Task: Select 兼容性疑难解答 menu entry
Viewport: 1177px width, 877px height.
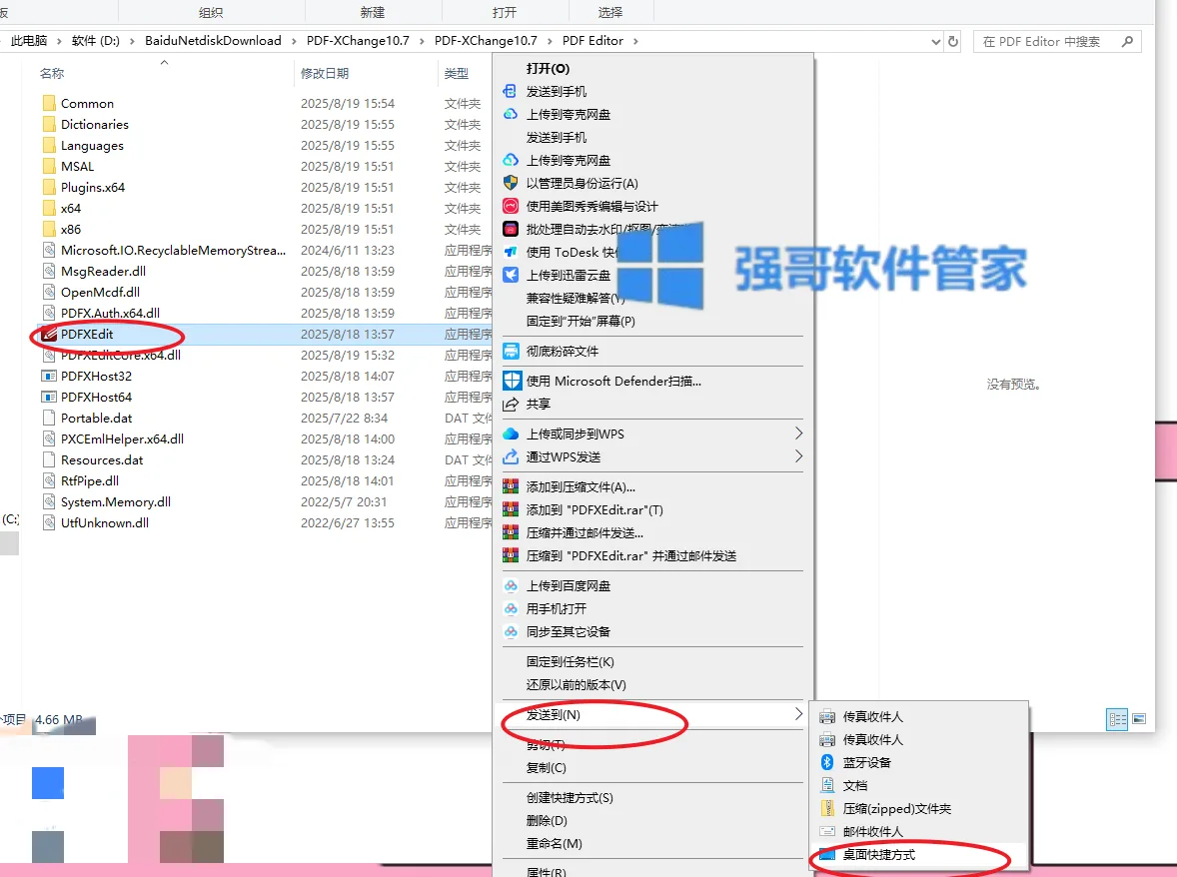Action: [x=576, y=298]
